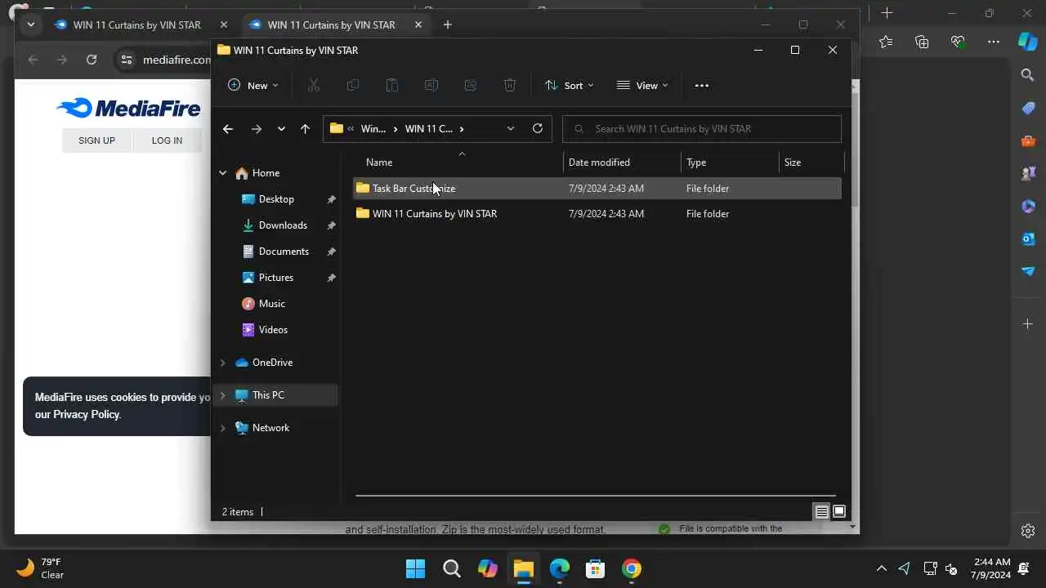
Task: Click the Share icon in Explorer toolbar
Action: [471, 85]
